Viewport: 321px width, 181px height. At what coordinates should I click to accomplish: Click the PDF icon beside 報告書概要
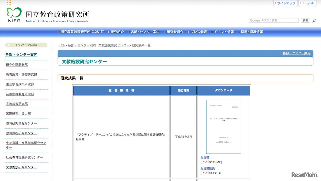tap(205, 173)
